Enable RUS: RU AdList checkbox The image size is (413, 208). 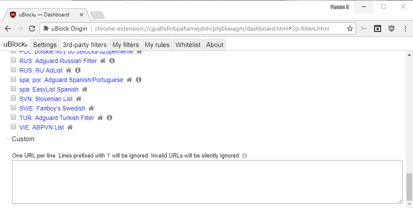coord(13,69)
